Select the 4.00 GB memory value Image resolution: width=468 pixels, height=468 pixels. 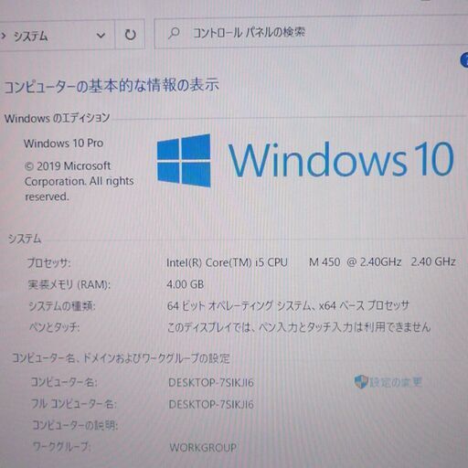coord(186,284)
